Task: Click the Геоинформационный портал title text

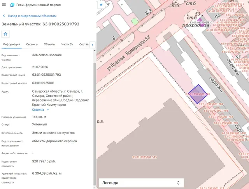Action: click(x=39, y=5)
